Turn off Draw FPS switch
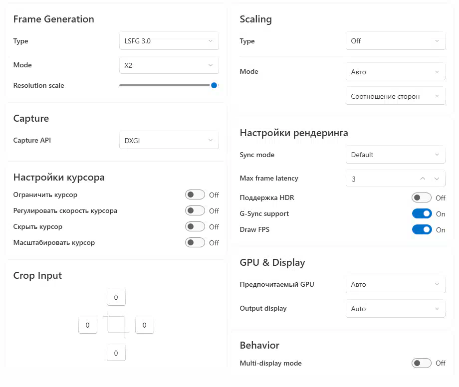This screenshot has width=459, height=387. (x=422, y=229)
